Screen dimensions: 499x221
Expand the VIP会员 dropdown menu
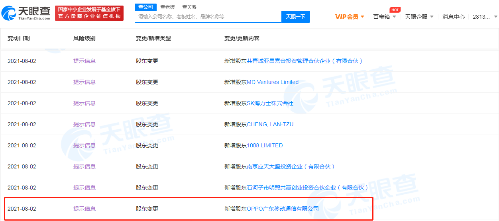[350, 17]
